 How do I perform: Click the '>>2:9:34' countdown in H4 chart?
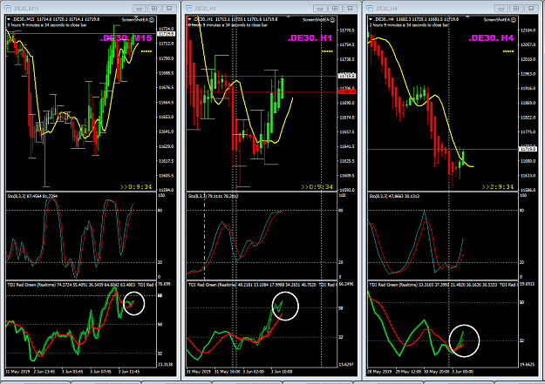click(498, 187)
